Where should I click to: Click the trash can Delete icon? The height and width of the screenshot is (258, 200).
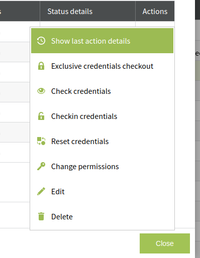coord(41,216)
